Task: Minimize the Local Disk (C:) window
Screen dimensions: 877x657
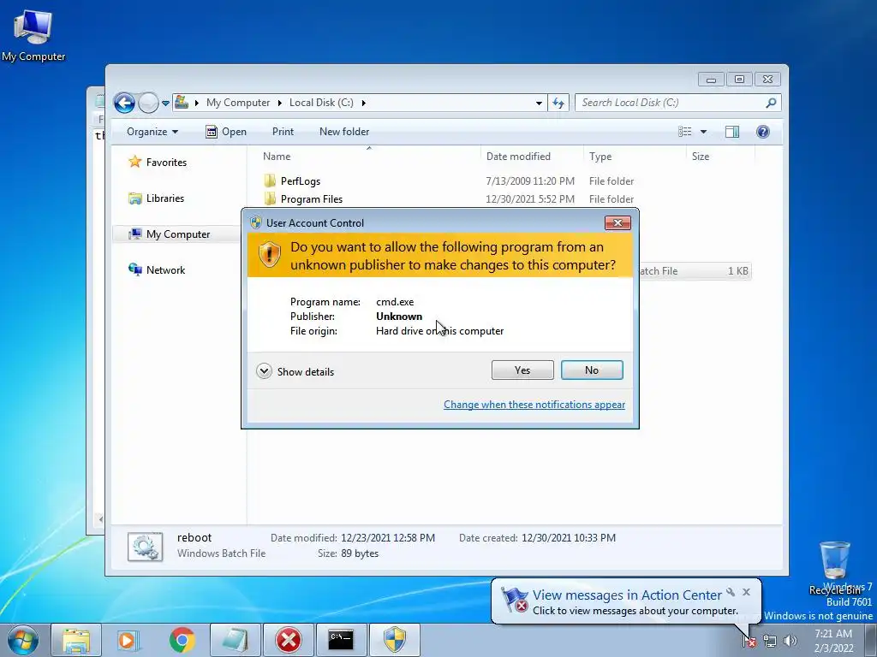Action: coord(711,80)
